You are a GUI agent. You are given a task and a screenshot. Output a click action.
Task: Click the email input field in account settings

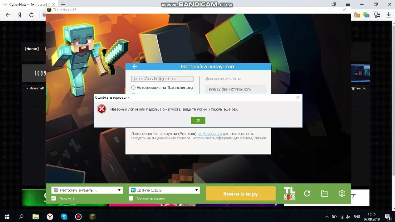coord(162,79)
